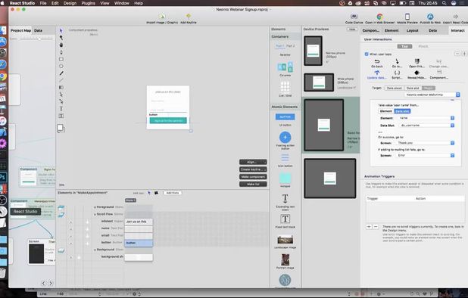Image resolution: width=468 pixels, height=298 pixels.
Task: Select the Reveal/Hide interaction icon
Action: (417, 73)
